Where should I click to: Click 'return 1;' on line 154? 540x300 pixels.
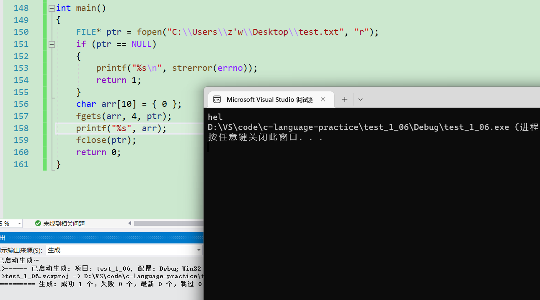pos(119,80)
